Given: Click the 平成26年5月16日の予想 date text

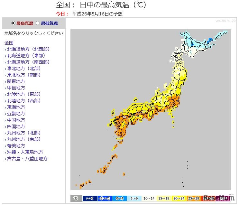Looking at the screenshot, I should [x=97, y=14].
